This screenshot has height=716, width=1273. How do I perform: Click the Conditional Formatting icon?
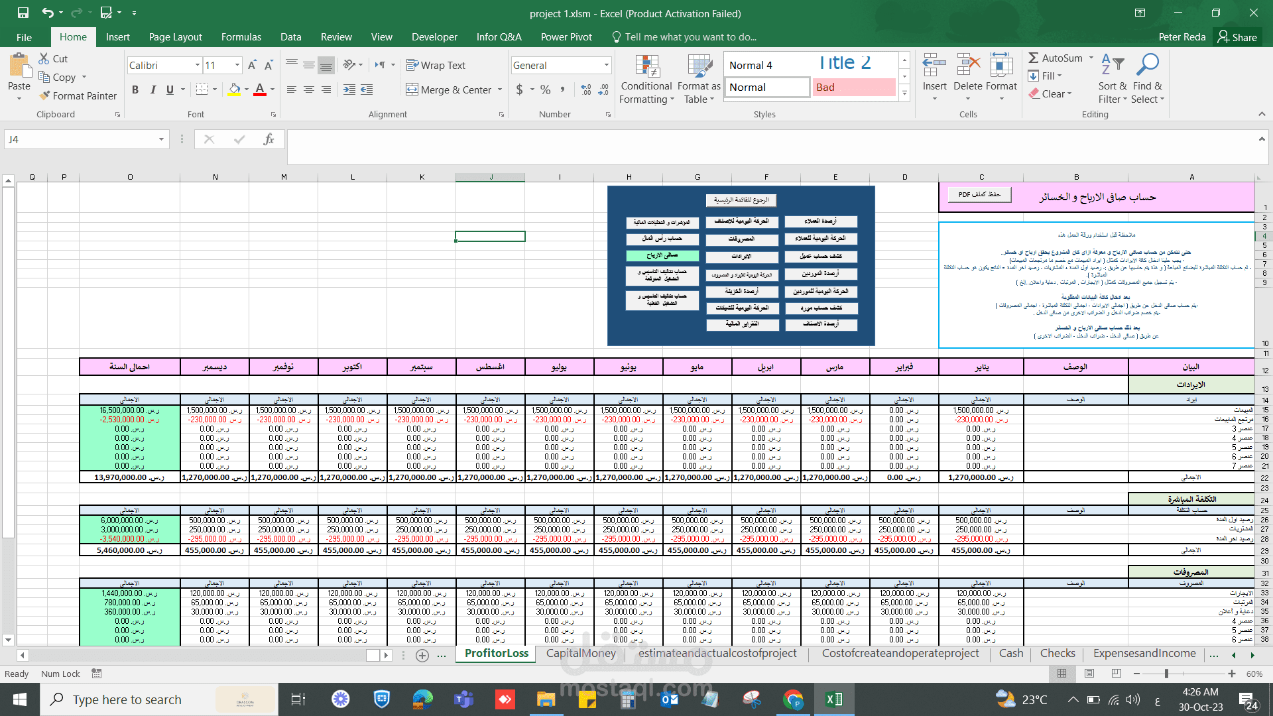646,66
